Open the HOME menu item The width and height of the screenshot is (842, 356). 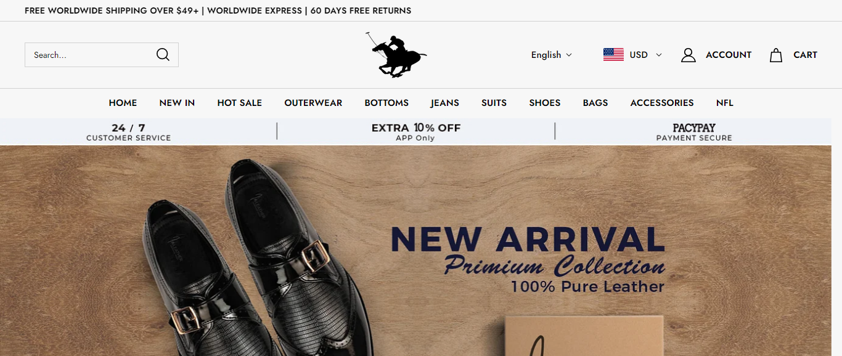pyautogui.click(x=123, y=103)
